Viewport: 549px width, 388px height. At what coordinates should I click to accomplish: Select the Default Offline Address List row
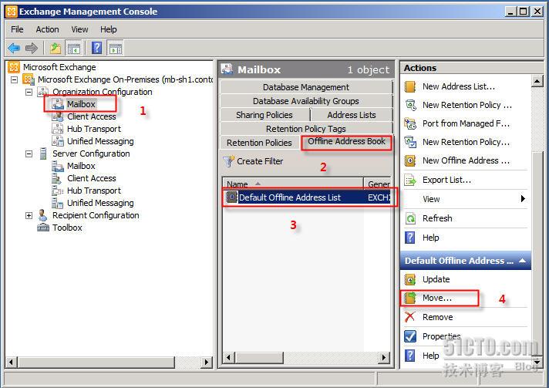click(x=307, y=197)
